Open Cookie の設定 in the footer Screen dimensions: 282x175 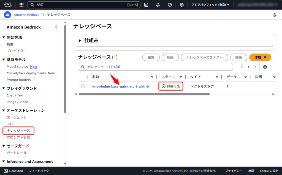pos(269,171)
